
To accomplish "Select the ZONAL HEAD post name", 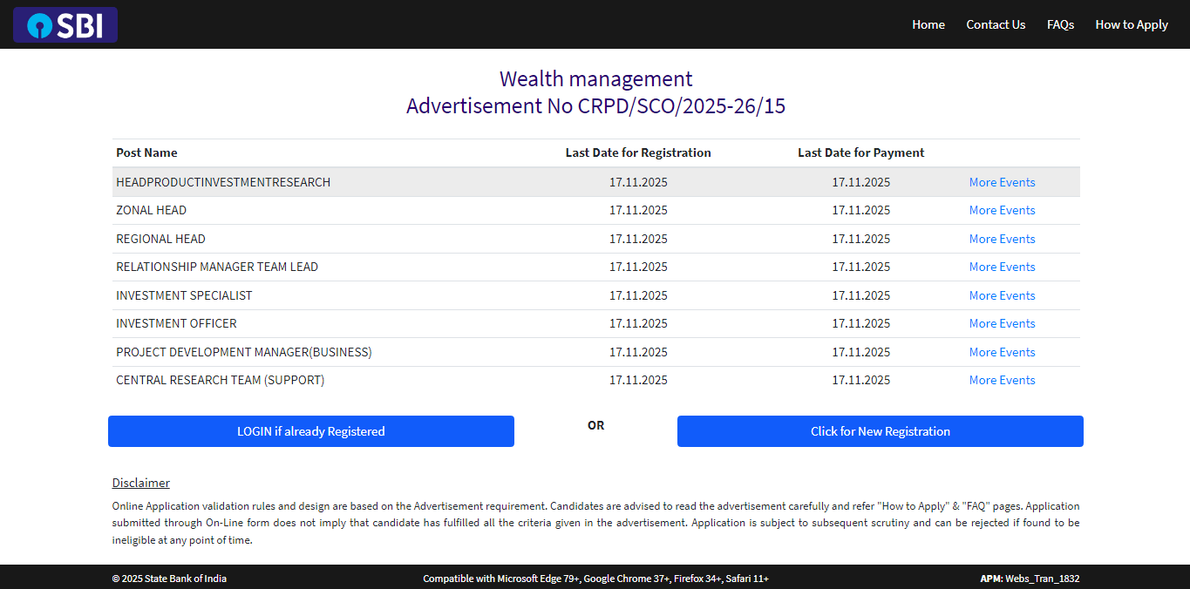I will [x=151, y=210].
